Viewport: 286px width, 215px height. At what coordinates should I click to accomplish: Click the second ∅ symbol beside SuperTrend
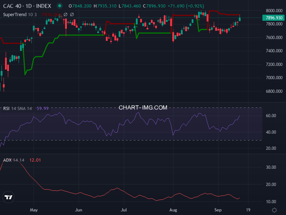[72, 15]
